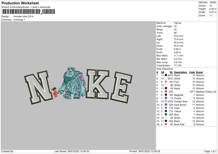Click the 'Stop Sequence:' heading
Viewport: 218px width, 154px height.
(x=165, y=69)
